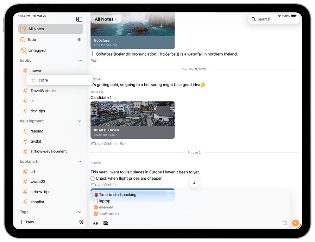Click the Todo checkmark icon
The image size is (315, 242).
click(x=23, y=39)
